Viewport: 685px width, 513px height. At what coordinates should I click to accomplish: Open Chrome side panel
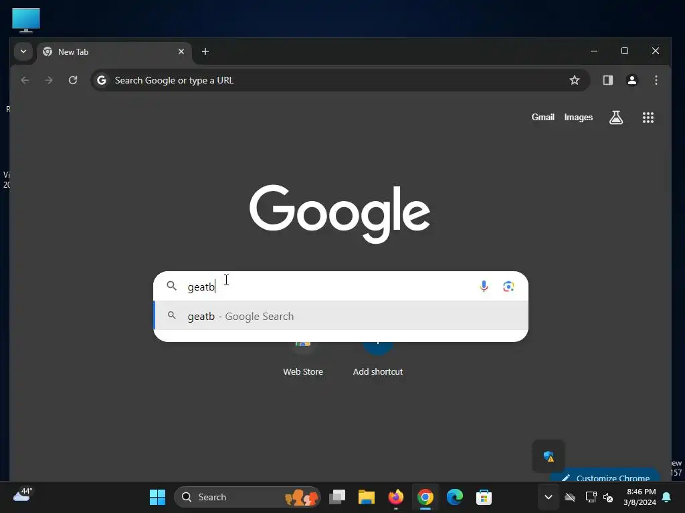[x=607, y=80]
